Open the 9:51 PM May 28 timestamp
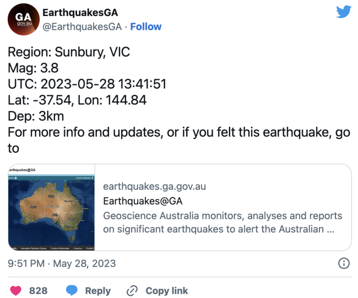The width and height of the screenshot is (358, 298). [x=62, y=263]
